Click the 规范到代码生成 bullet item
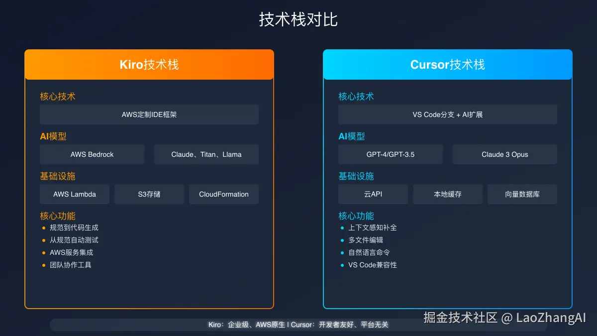 click(x=70, y=227)
